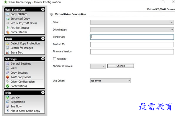Click the green Confirmations check icon
175x116 pixels.
click(8, 86)
